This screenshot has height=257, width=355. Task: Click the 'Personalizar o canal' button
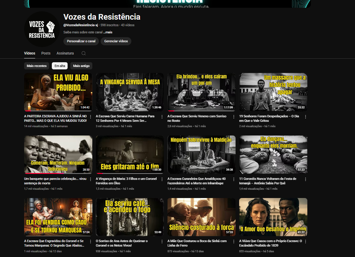coord(81,41)
